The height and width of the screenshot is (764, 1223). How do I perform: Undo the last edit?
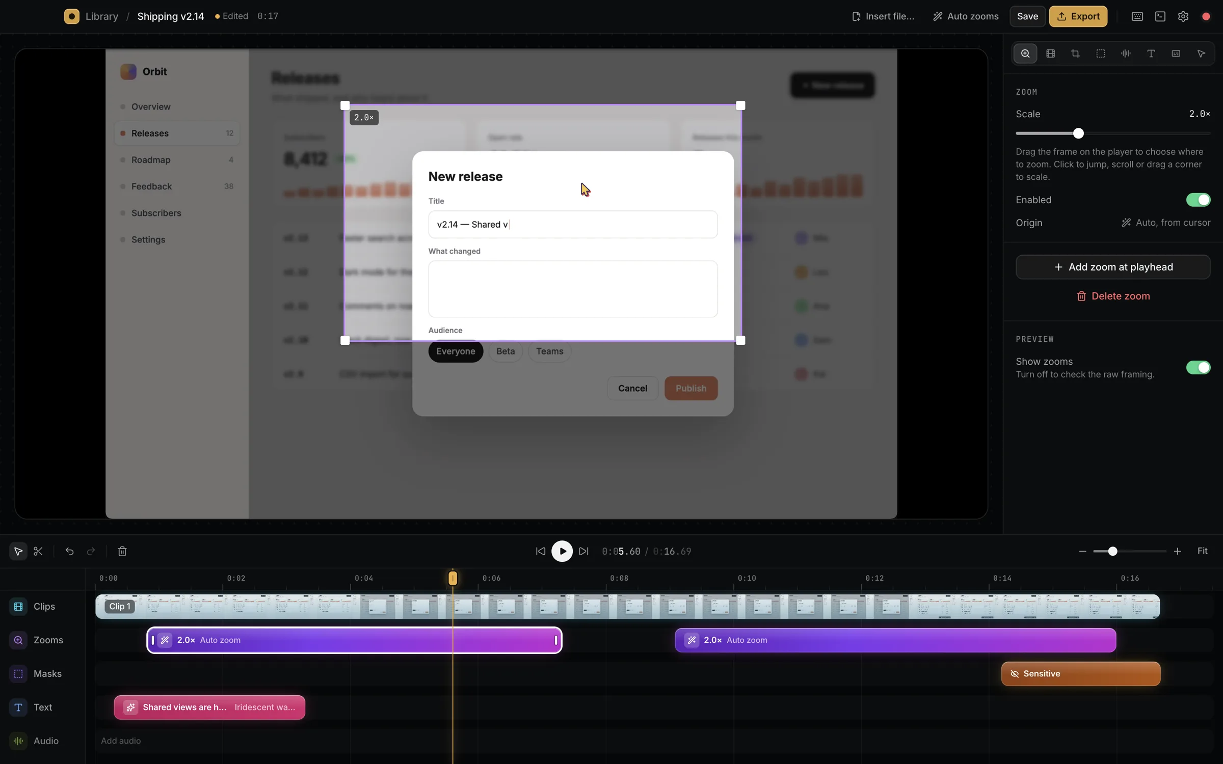[69, 551]
